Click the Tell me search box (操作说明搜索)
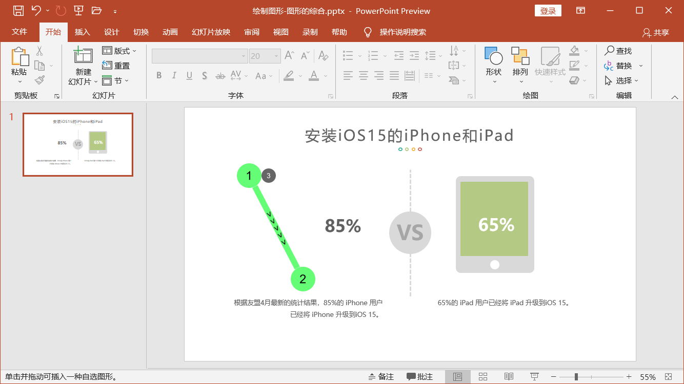Viewport: 684px width, 384px height. coord(403,32)
